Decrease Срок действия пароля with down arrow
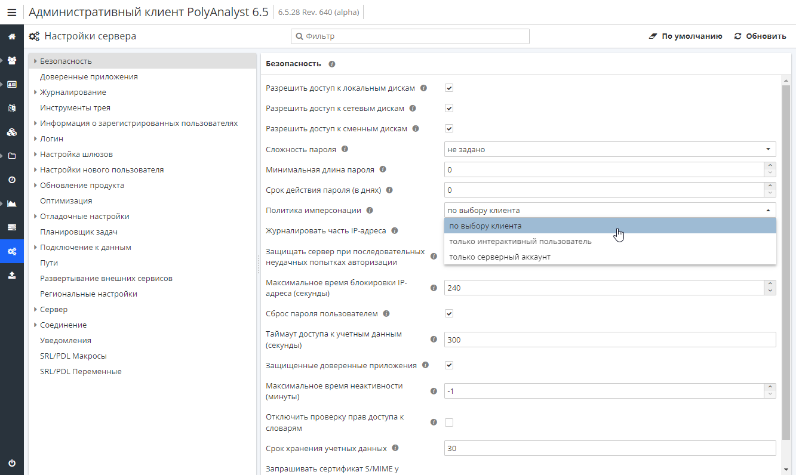Viewport: 796px width, 475px height. pos(770,193)
